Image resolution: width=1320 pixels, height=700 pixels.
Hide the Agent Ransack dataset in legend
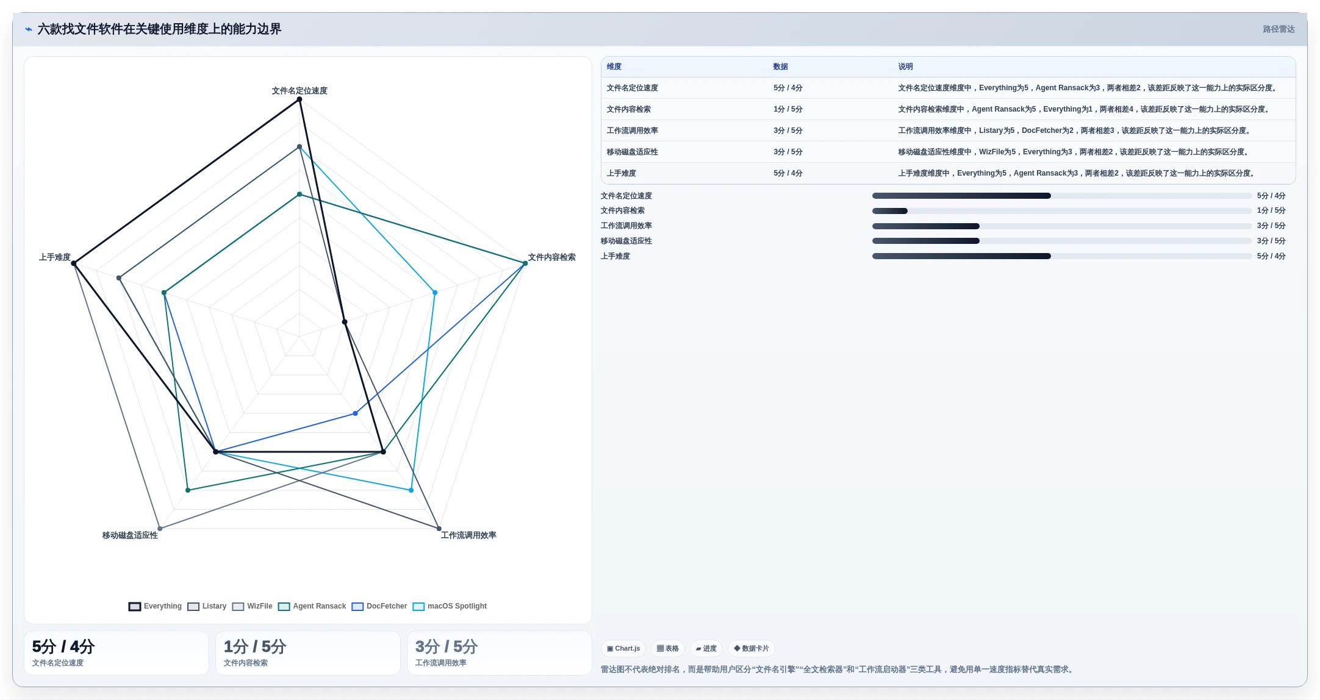[312, 606]
